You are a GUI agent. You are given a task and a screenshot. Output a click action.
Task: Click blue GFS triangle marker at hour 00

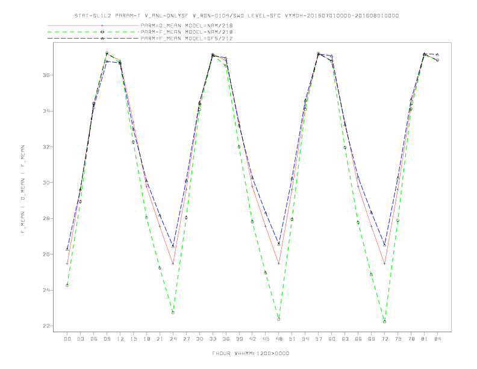click(67, 250)
